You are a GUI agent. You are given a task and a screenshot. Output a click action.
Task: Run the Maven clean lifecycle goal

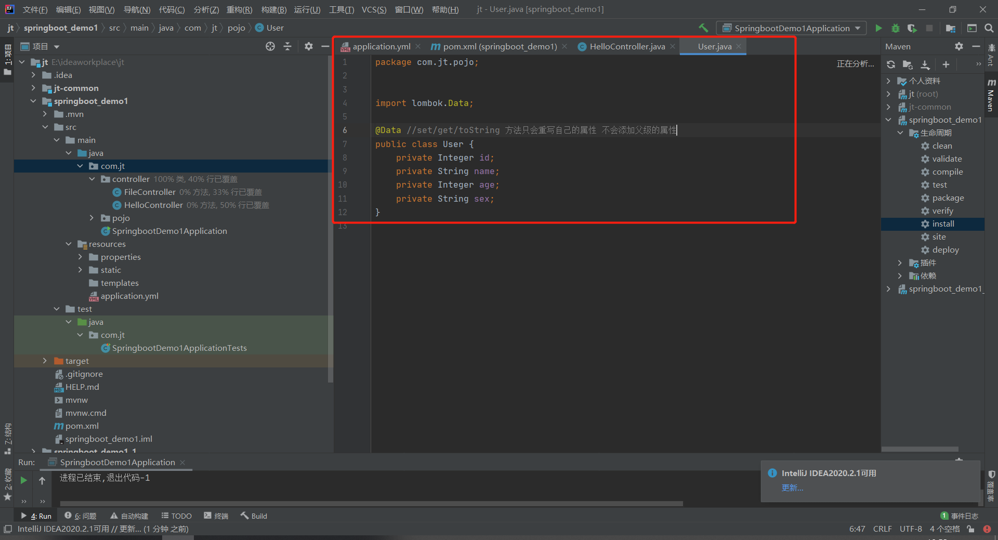pyautogui.click(x=942, y=146)
